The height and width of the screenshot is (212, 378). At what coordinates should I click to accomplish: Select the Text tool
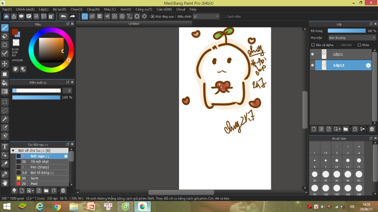tap(4, 146)
